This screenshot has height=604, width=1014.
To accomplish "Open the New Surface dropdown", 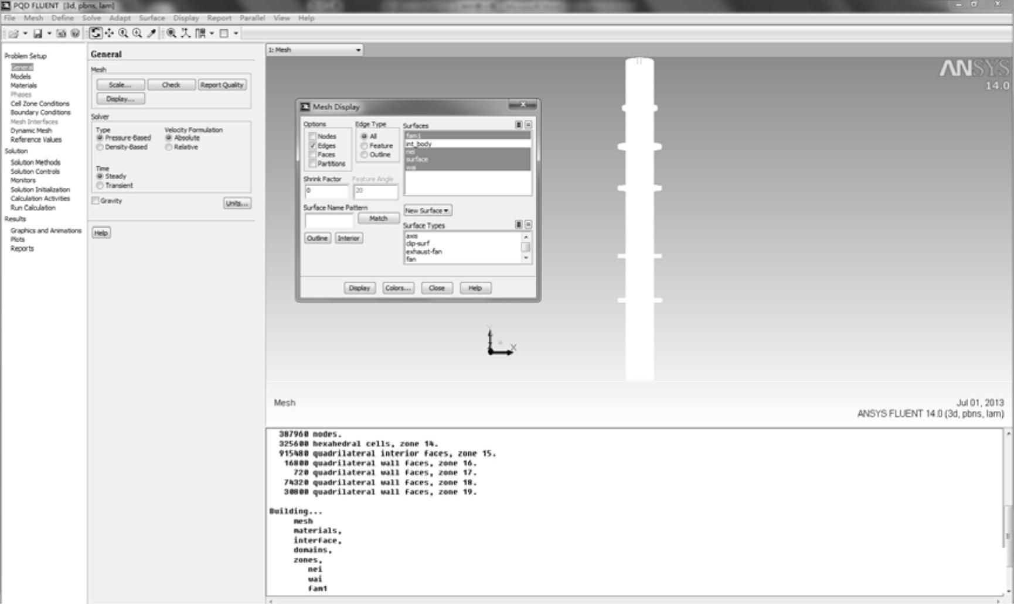I will pyautogui.click(x=428, y=211).
